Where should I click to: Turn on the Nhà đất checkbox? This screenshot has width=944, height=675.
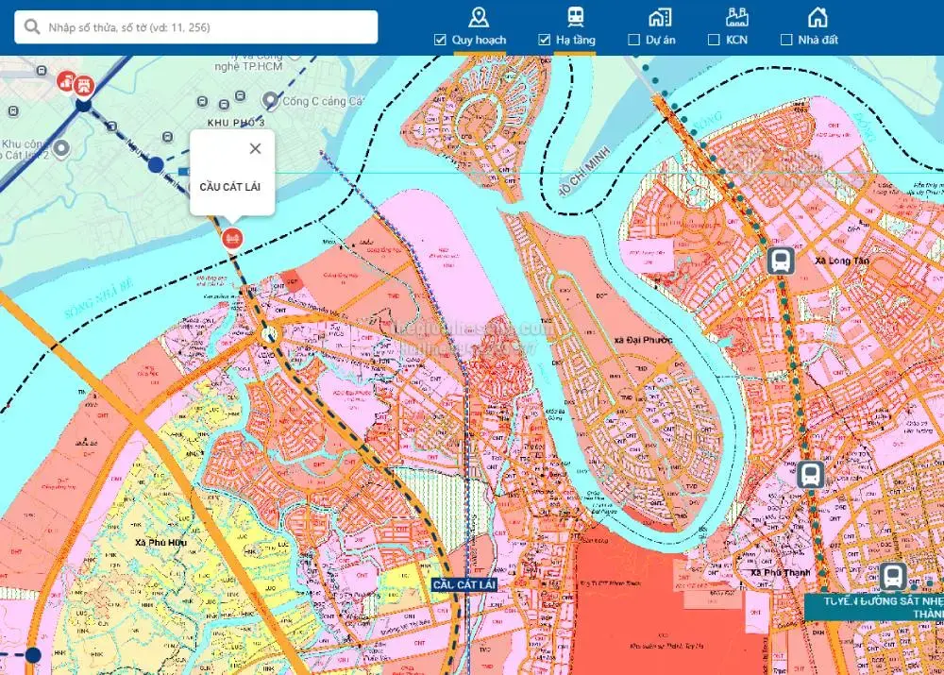coord(786,40)
